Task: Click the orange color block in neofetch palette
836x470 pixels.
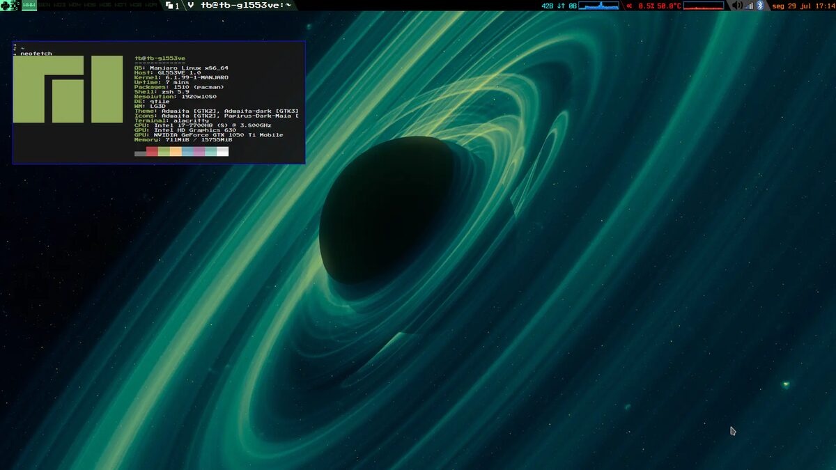Action: tap(176, 151)
